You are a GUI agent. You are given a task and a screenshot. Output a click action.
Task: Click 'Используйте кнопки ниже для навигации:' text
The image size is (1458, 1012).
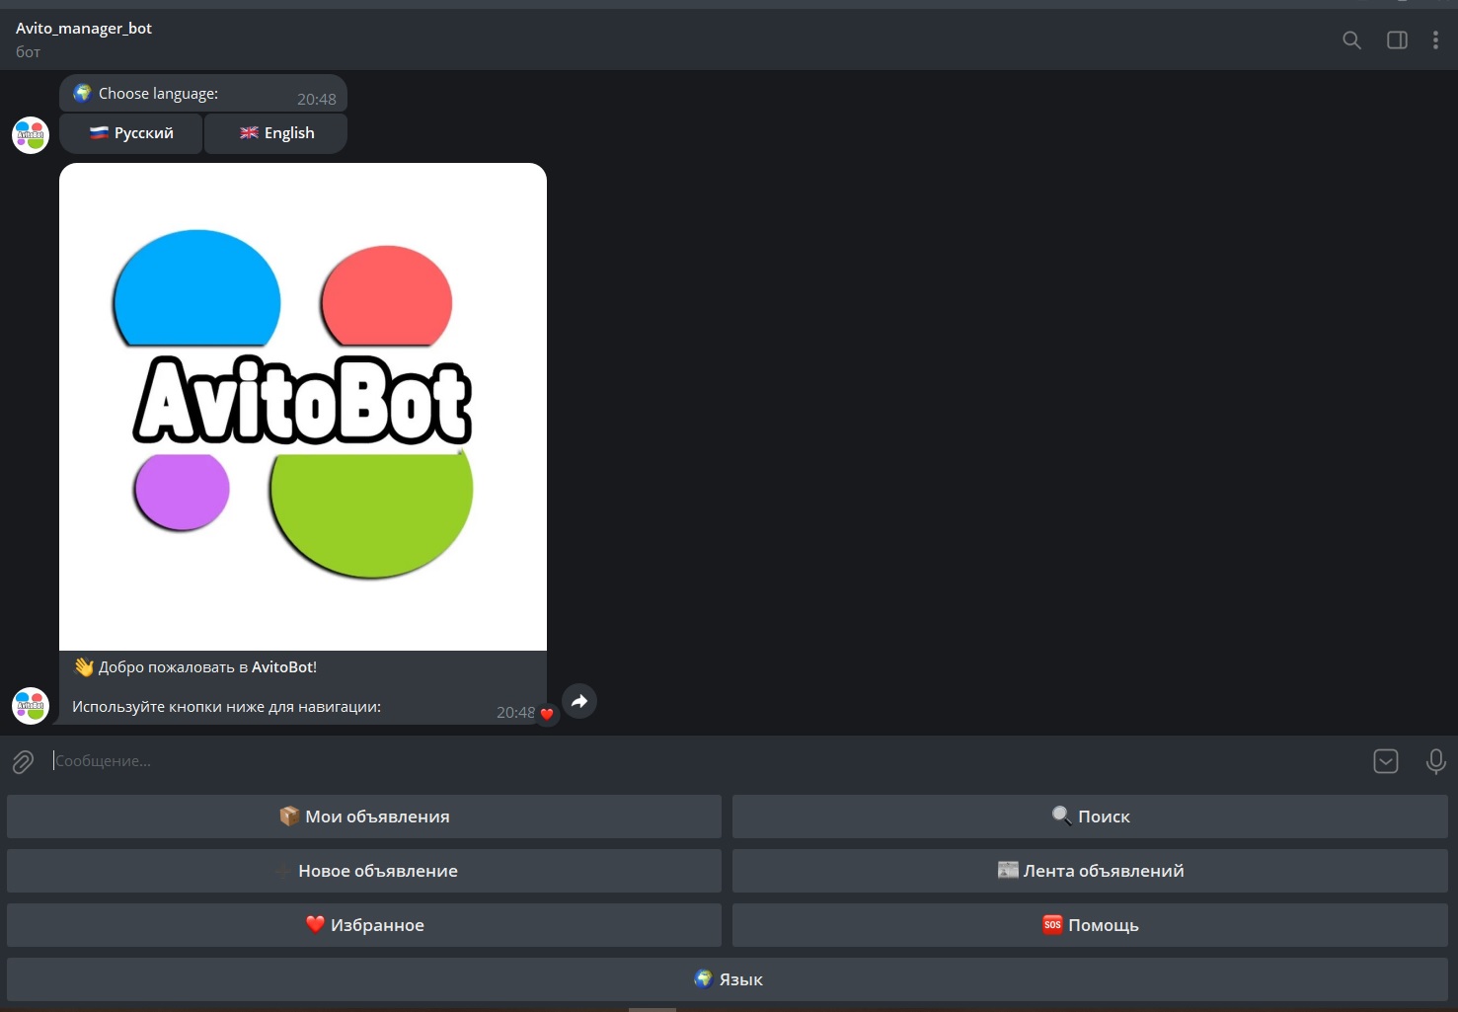[226, 707]
